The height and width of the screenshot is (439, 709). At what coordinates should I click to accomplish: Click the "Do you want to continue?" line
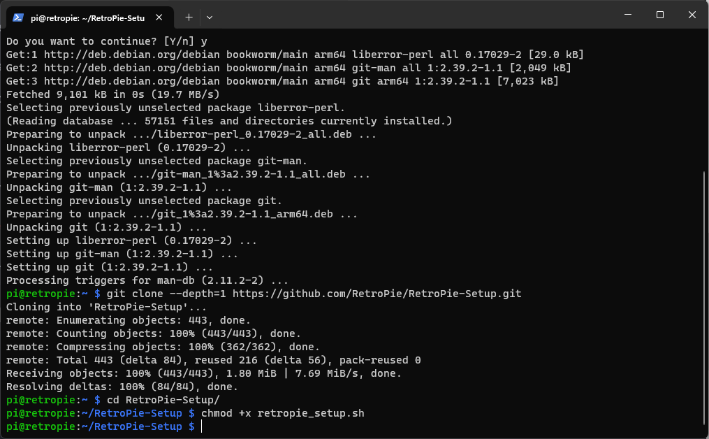[x=101, y=41]
